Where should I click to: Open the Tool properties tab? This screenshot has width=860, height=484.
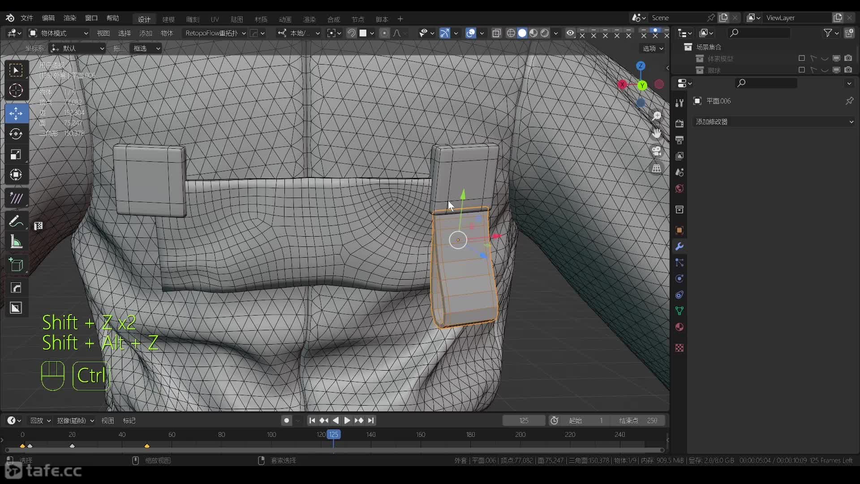[679, 103]
